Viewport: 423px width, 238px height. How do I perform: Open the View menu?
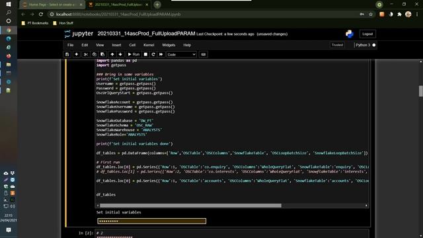click(100, 45)
